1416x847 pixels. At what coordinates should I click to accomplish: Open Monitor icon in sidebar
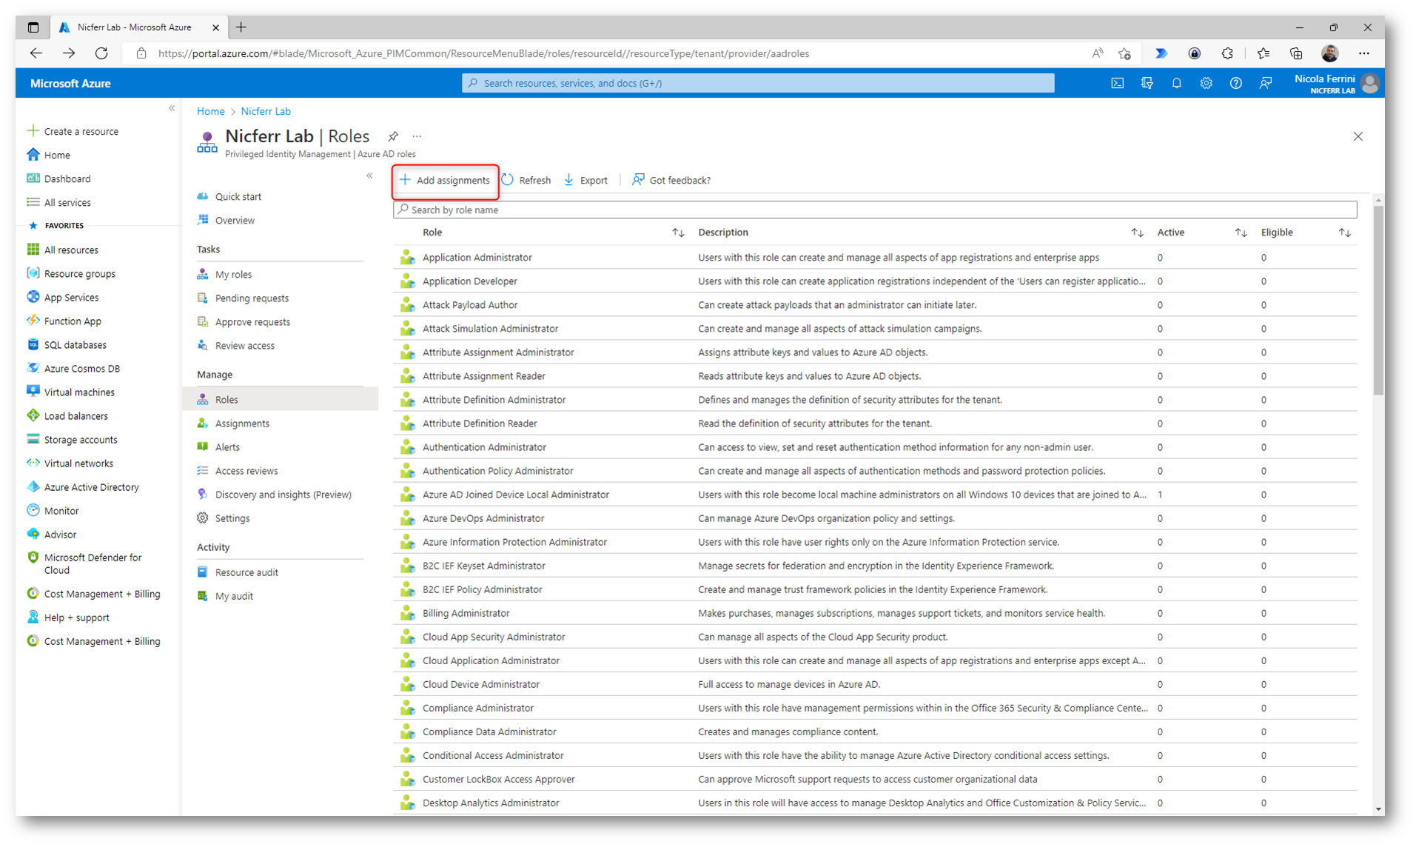point(33,510)
